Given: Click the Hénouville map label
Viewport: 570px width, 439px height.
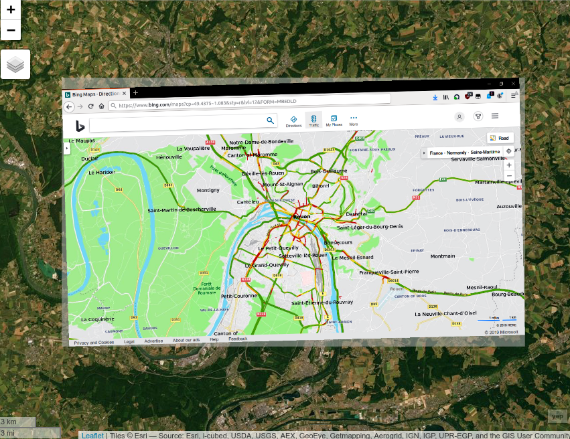Looking at the screenshot, I should click(169, 157).
